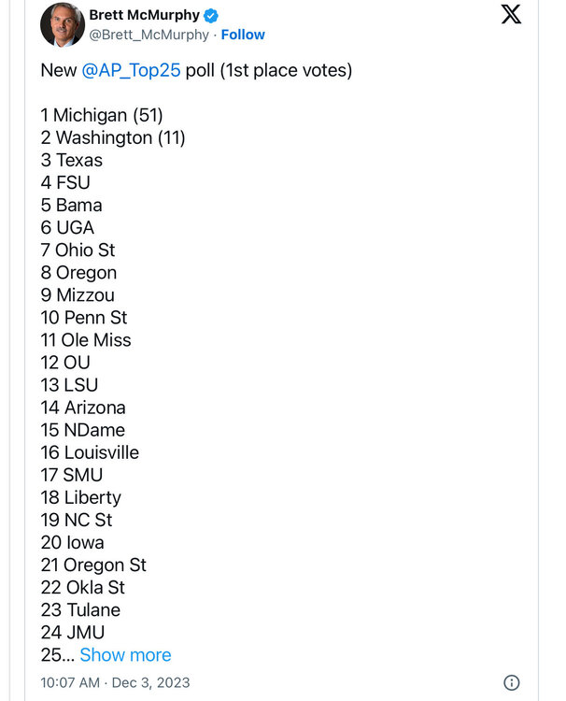Click the '1 Michigan (51)' line
The image size is (566, 701).
[x=102, y=115]
